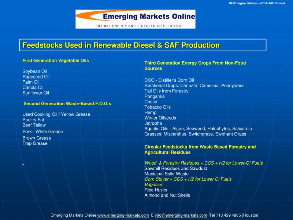Click the DCO - Distiller's Corn Oil entry
The width and height of the screenshot is (293, 220).
(x=169, y=80)
